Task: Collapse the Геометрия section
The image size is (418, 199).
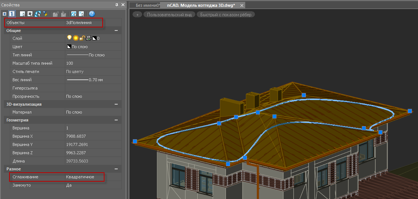Action: [x=116, y=120]
